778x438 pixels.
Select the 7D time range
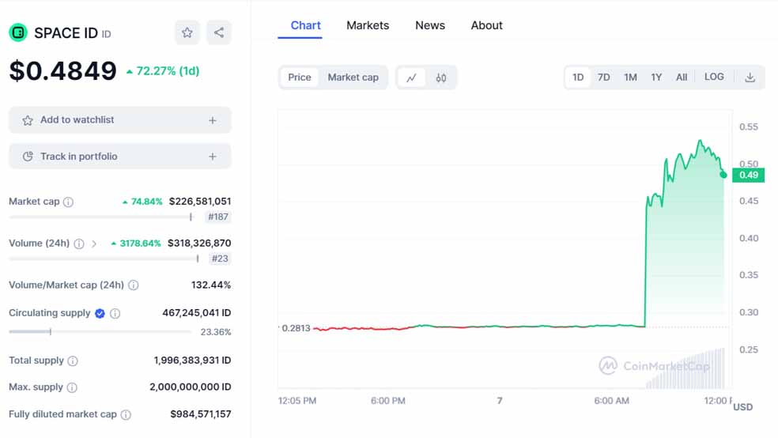[603, 77]
